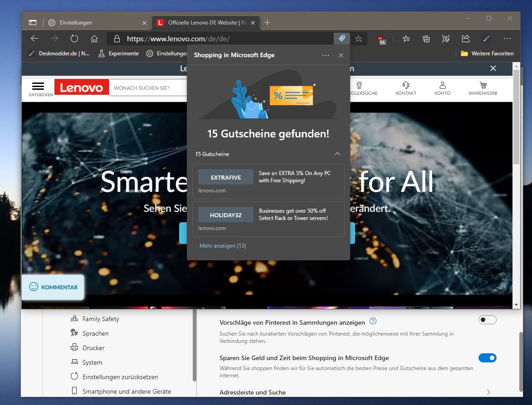Select the Offizielle Lenovo DE Website tab
Image resolution: width=532 pixels, height=405 pixels.
click(x=206, y=22)
